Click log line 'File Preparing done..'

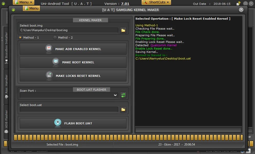click(151, 39)
